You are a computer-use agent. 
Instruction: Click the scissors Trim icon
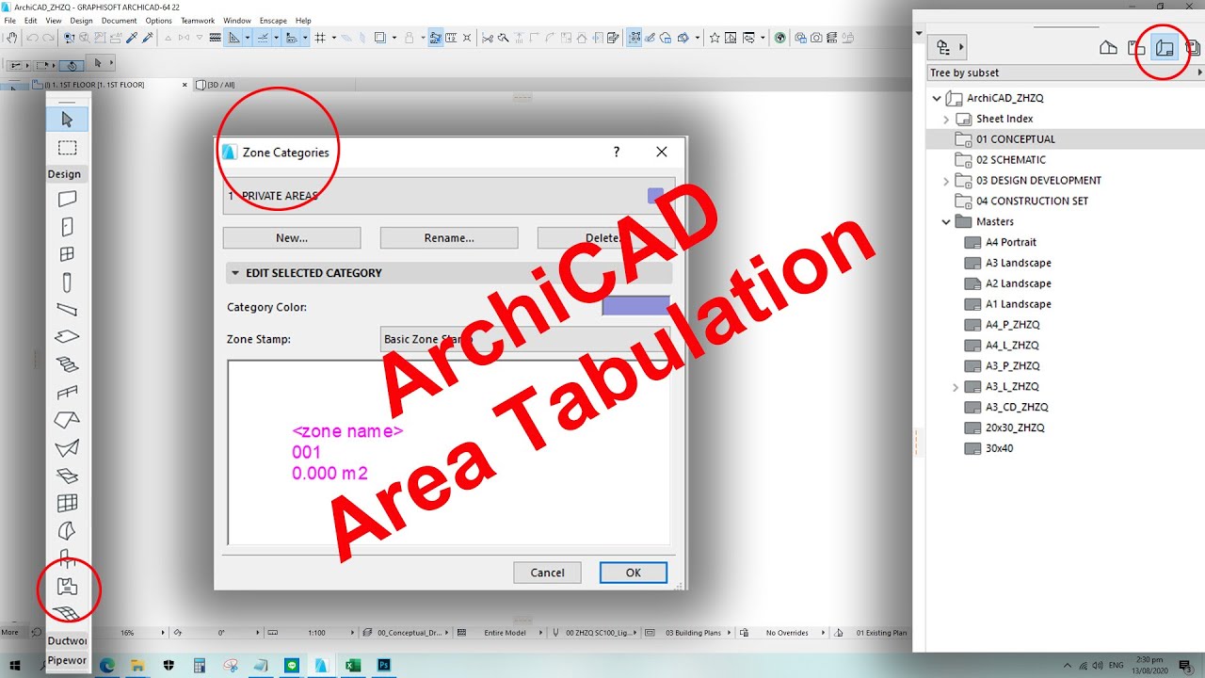coord(488,38)
